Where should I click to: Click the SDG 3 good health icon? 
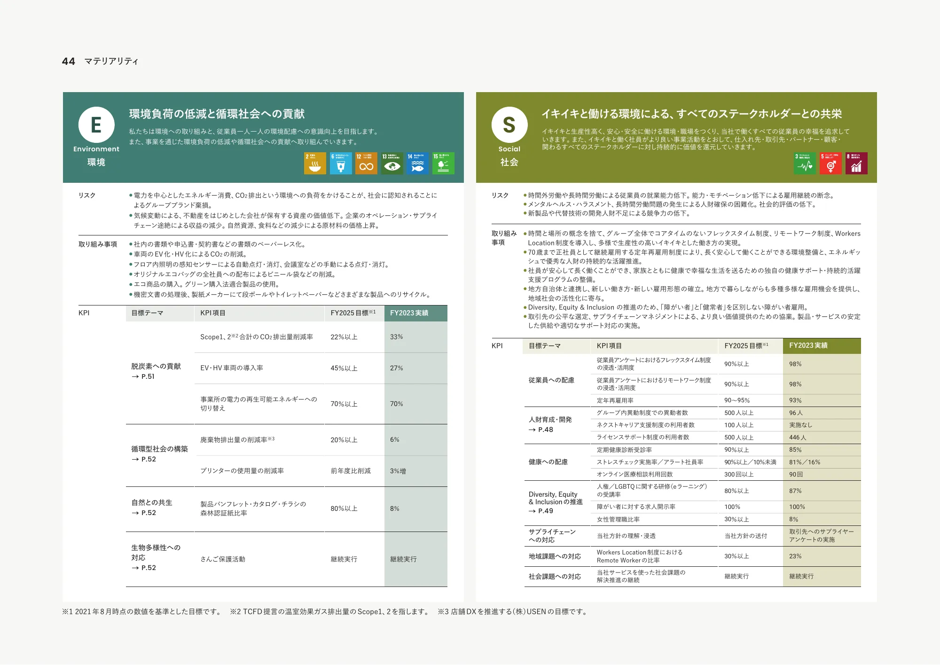click(x=805, y=163)
